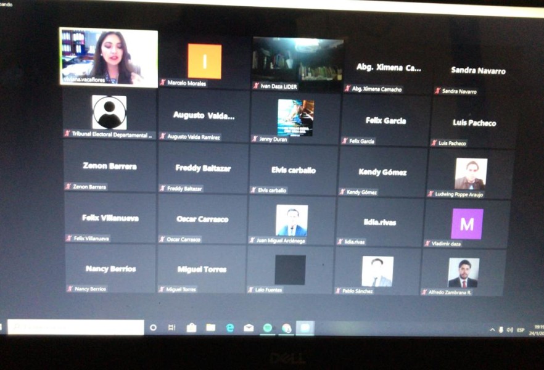Switch to the active Zoom taskbar button
The height and width of the screenshot is (370, 544).
pos(305,328)
